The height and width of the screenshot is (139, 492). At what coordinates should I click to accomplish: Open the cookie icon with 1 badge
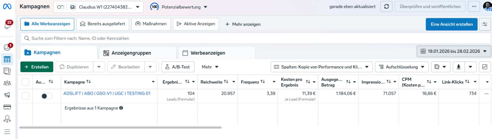[8, 47]
